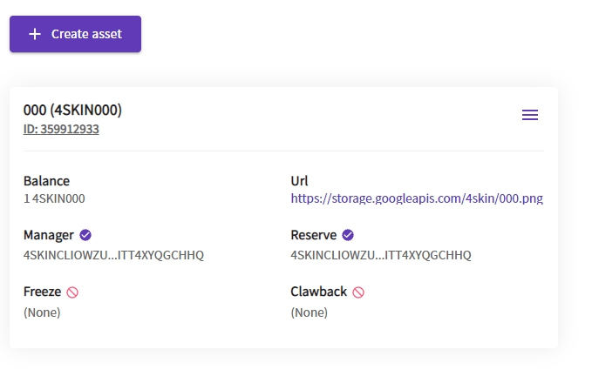
Task: Click the Url label
Action: [x=299, y=182]
